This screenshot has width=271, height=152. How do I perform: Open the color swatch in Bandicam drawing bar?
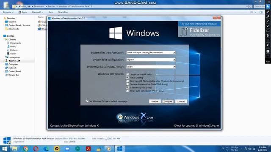click(x=268, y=51)
